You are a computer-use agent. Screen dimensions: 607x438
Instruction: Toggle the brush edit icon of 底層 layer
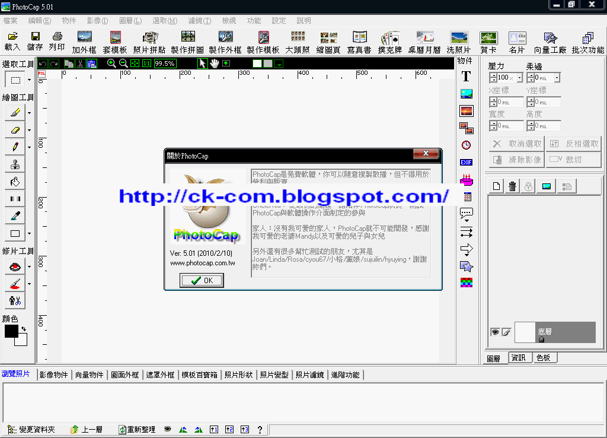click(506, 332)
